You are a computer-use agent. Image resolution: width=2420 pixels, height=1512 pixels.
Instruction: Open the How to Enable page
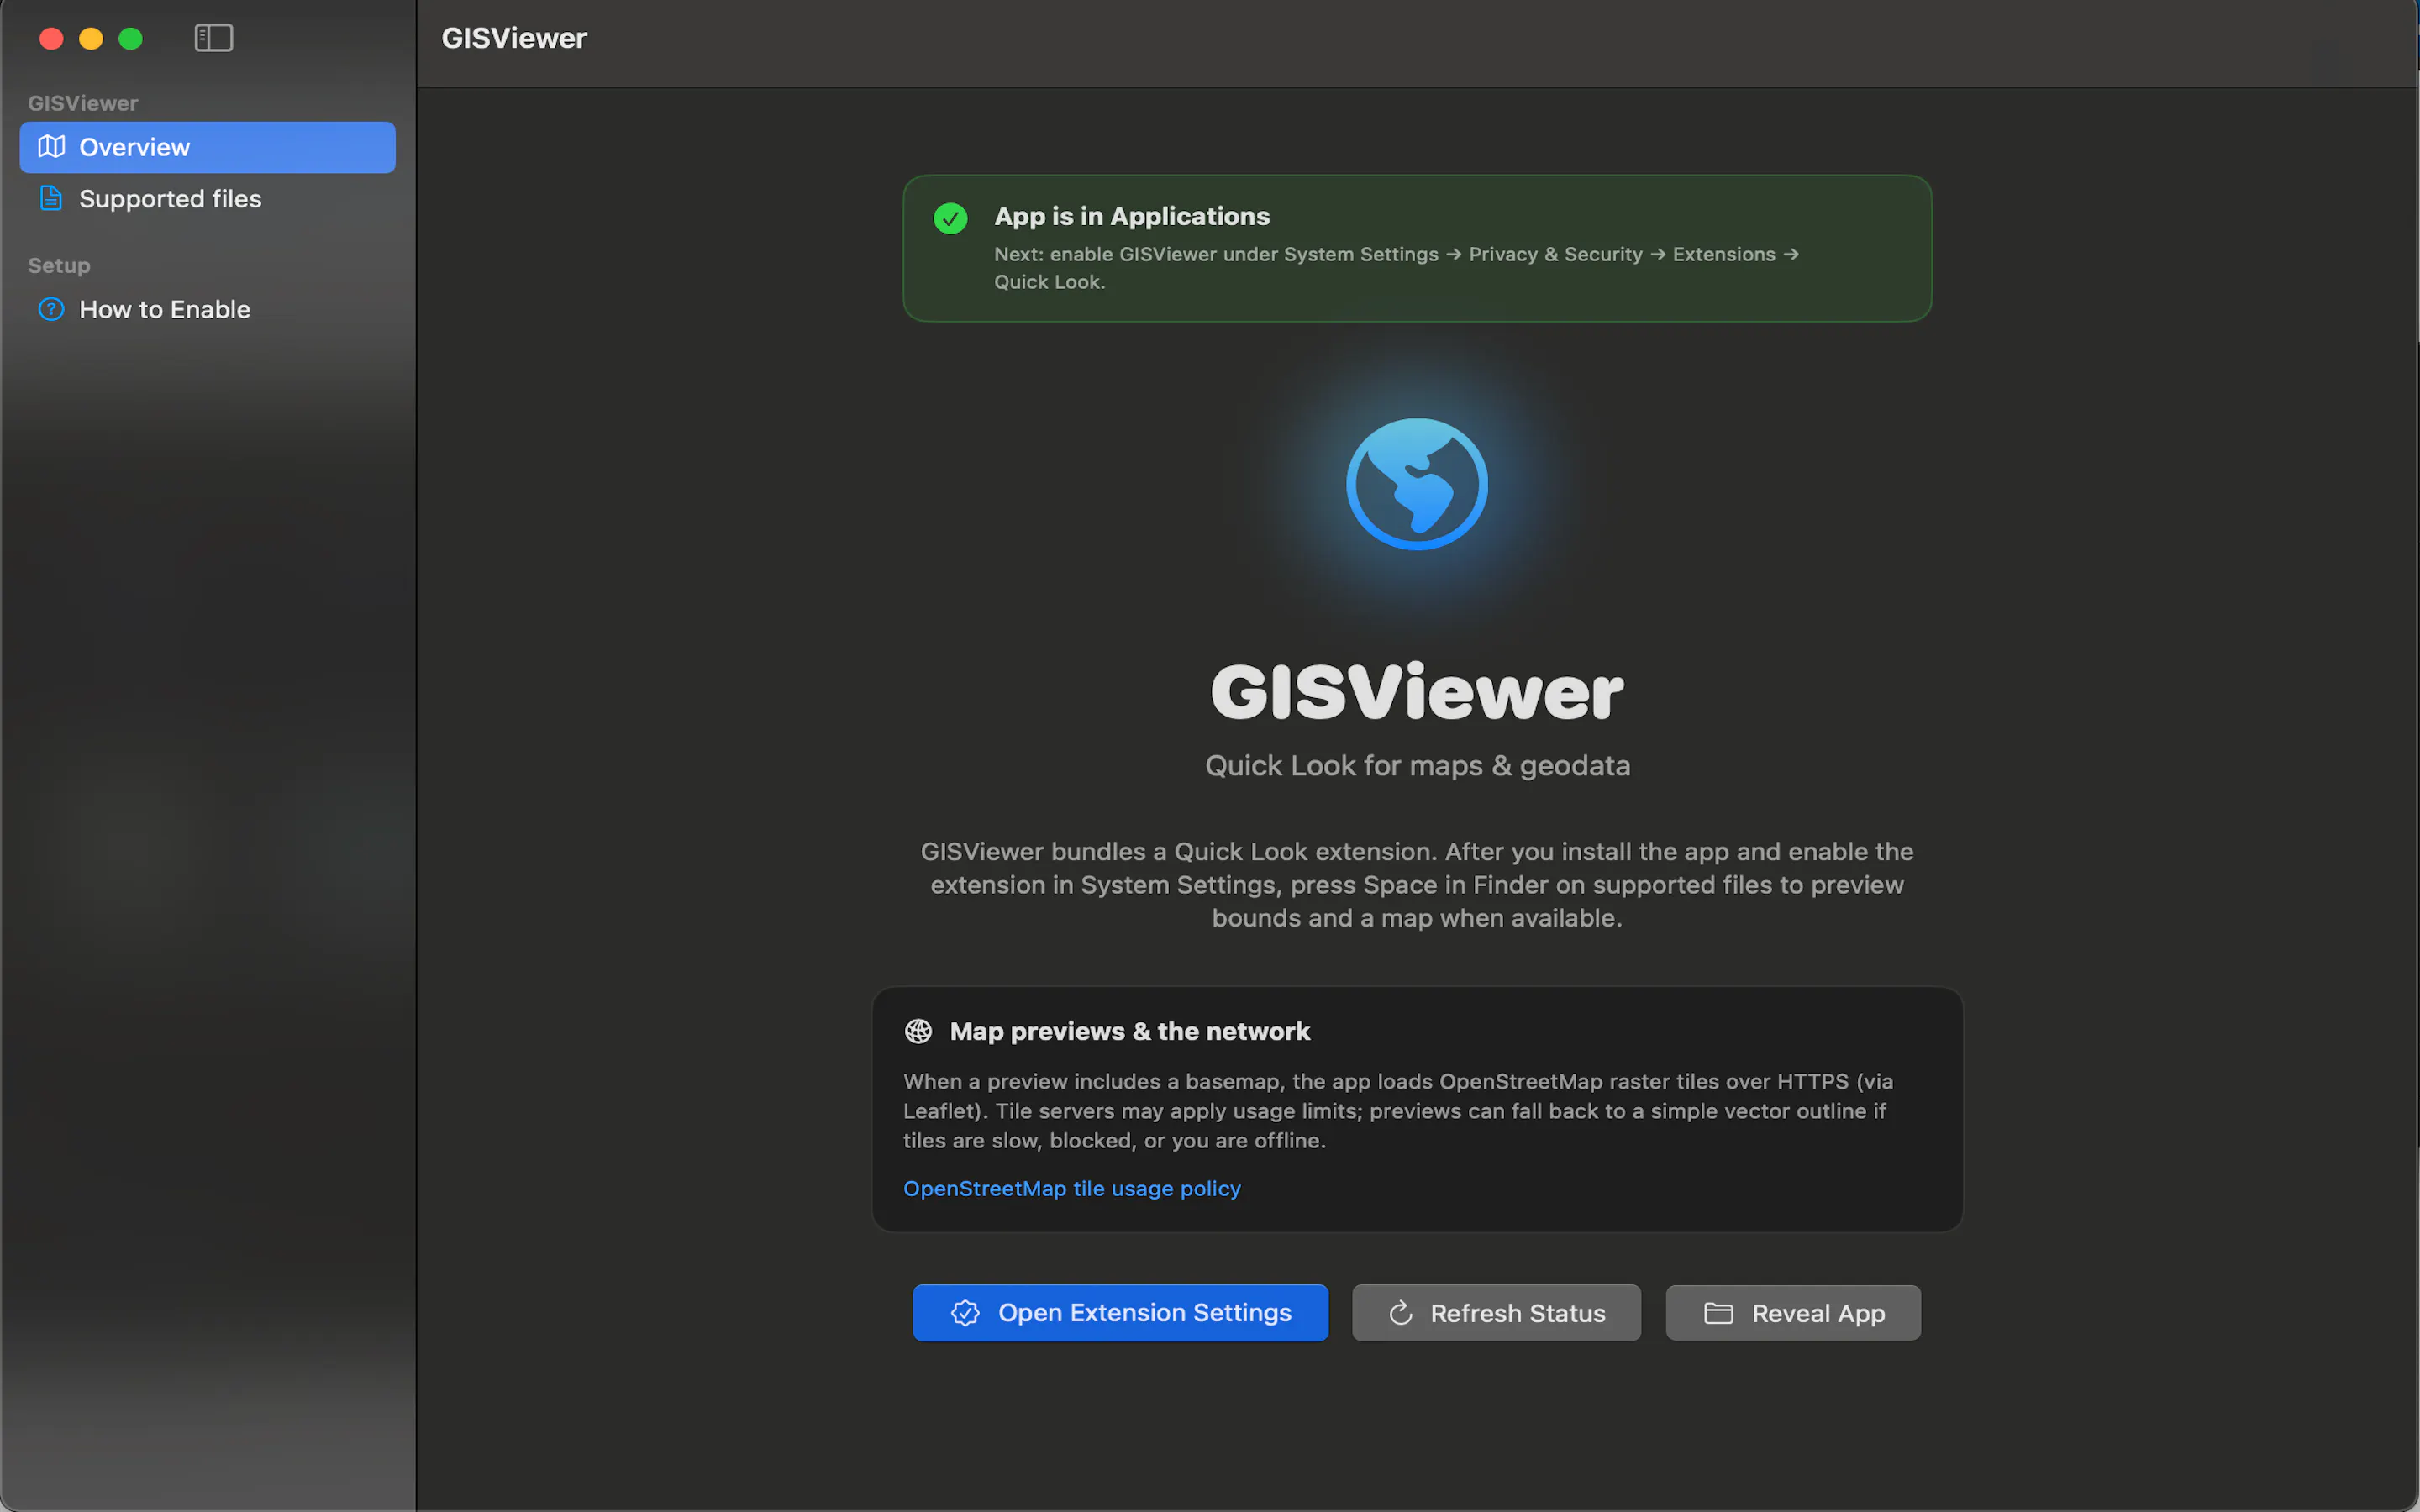click(207, 309)
